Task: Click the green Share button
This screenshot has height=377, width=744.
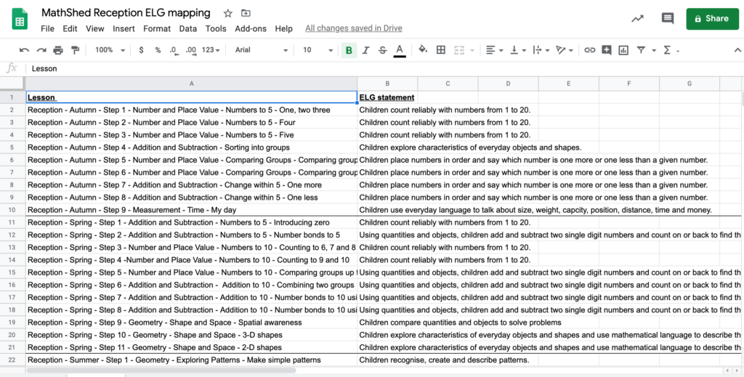Action: point(712,18)
